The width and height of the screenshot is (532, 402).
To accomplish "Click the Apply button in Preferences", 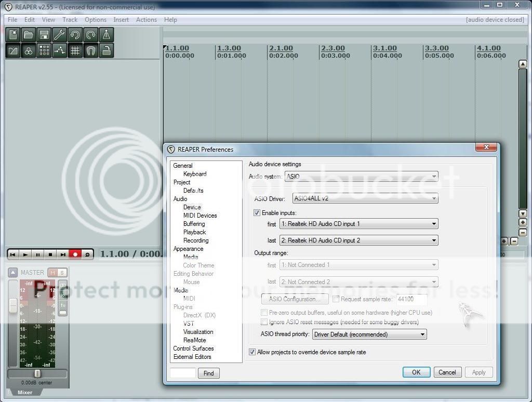I will click(x=478, y=372).
